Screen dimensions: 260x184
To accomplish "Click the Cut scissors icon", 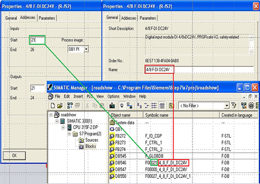I will (x=87, y=105).
